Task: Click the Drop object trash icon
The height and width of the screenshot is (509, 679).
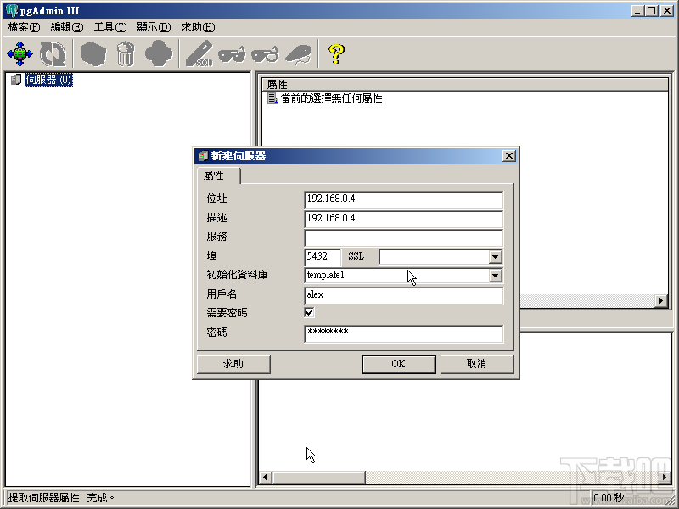Action: [125, 53]
